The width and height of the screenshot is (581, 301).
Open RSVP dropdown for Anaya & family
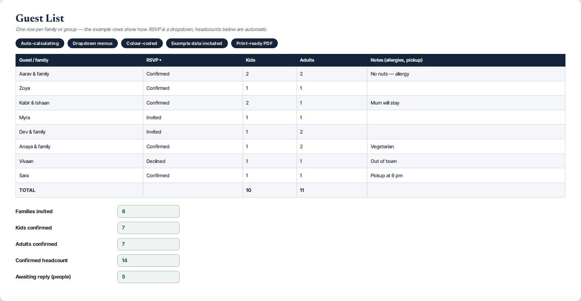click(x=193, y=147)
